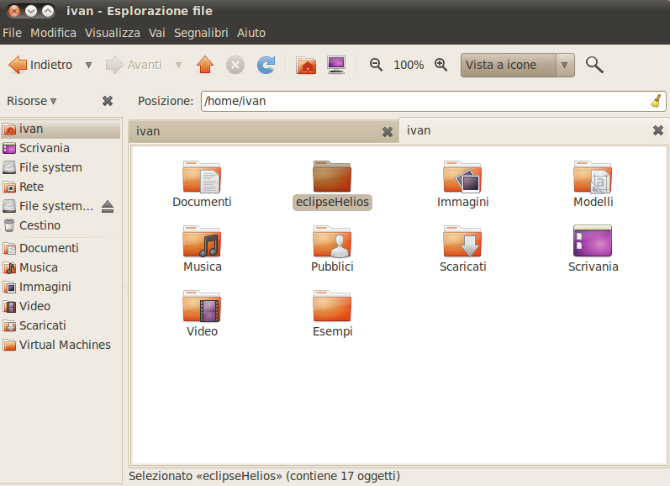Select the Scaricati folder icon
670x486 pixels.
(x=462, y=241)
